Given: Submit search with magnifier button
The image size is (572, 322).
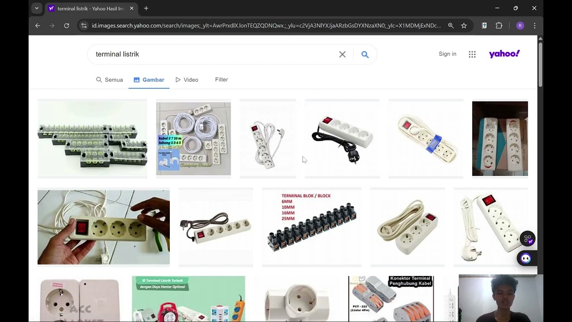Looking at the screenshot, I should pyautogui.click(x=365, y=54).
